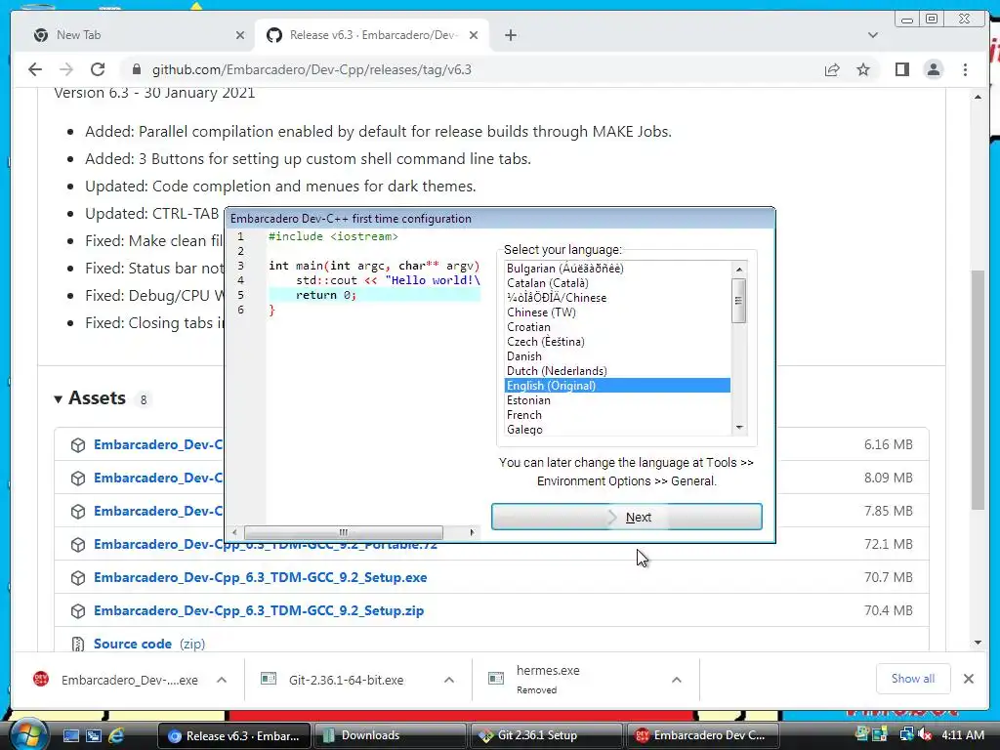
Task: Click code preview scroll left arrow
Action: (234, 532)
